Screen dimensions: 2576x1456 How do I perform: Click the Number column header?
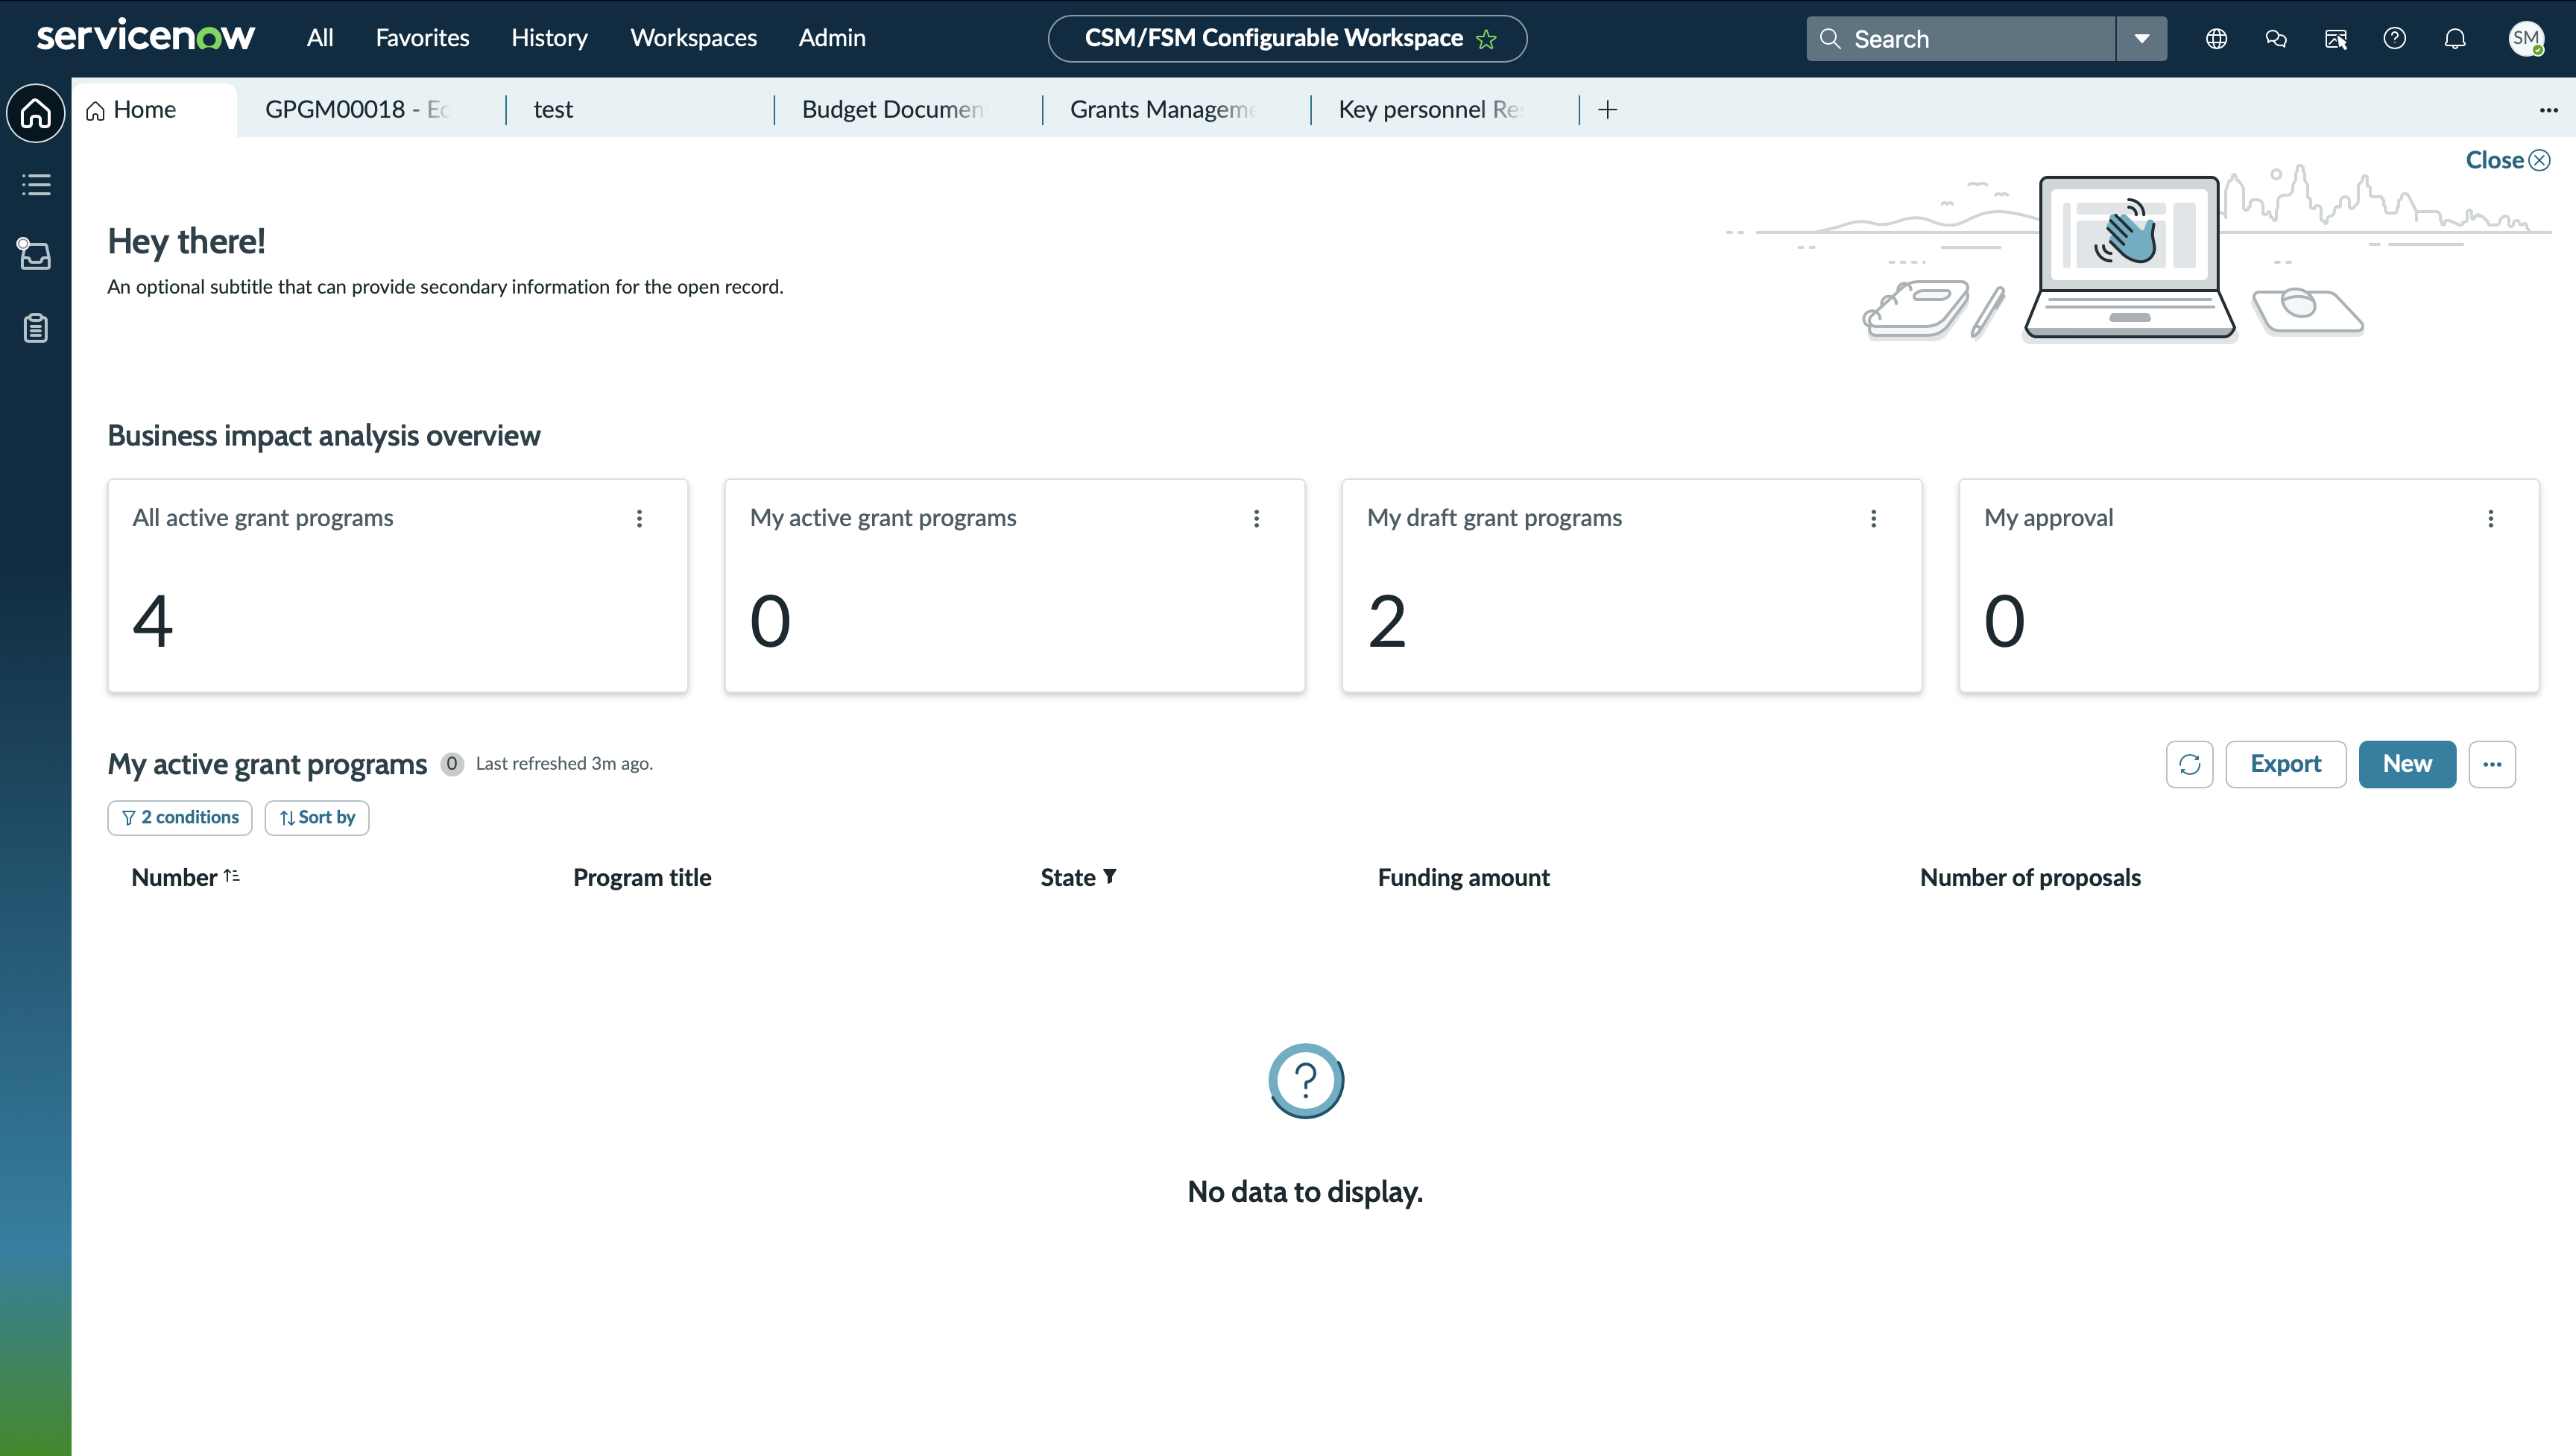174,877
